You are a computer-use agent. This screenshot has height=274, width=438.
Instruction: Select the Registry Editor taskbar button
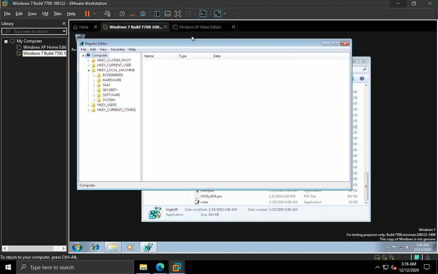pyautogui.click(x=148, y=247)
